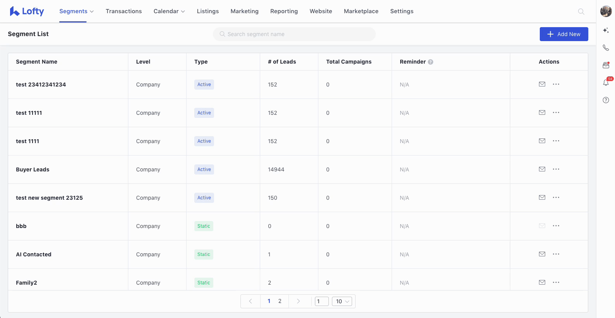Open the help question mark icon
The height and width of the screenshot is (318, 615).
pyautogui.click(x=606, y=100)
